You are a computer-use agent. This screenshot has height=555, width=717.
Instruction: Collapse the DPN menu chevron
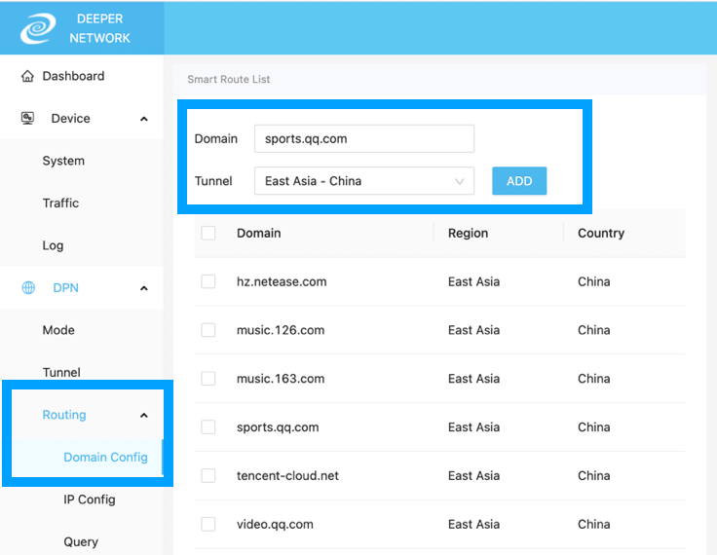[x=143, y=288]
